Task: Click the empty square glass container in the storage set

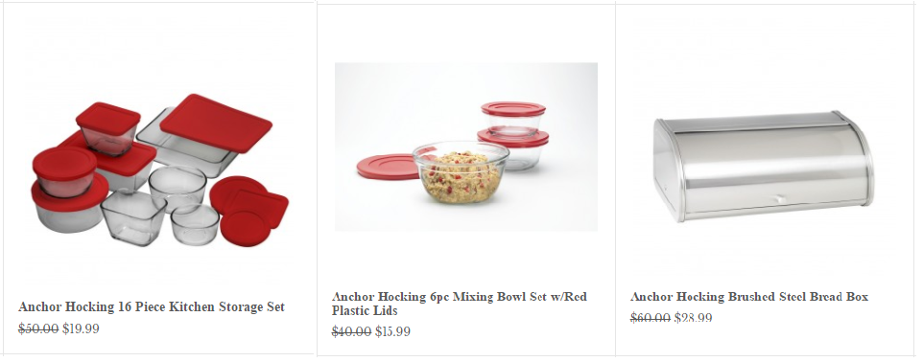Action: click(133, 217)
